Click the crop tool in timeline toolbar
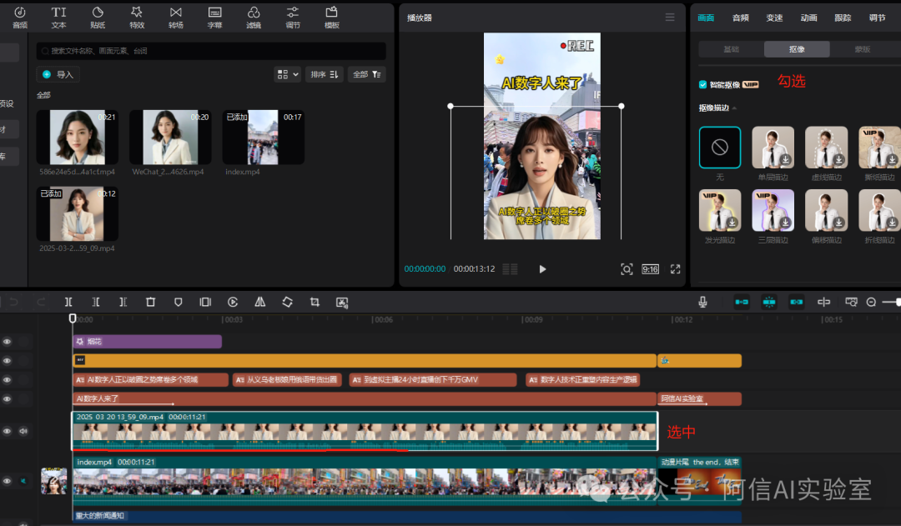The width and height of the screenshot is (901, 526). click(315, 302)
